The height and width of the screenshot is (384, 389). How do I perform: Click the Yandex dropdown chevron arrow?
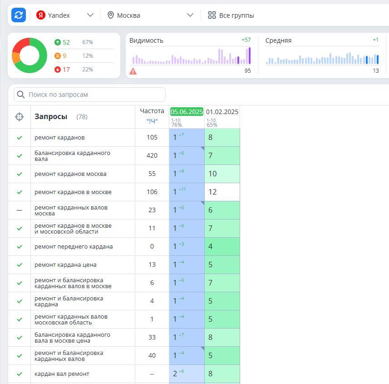[90, 15]
